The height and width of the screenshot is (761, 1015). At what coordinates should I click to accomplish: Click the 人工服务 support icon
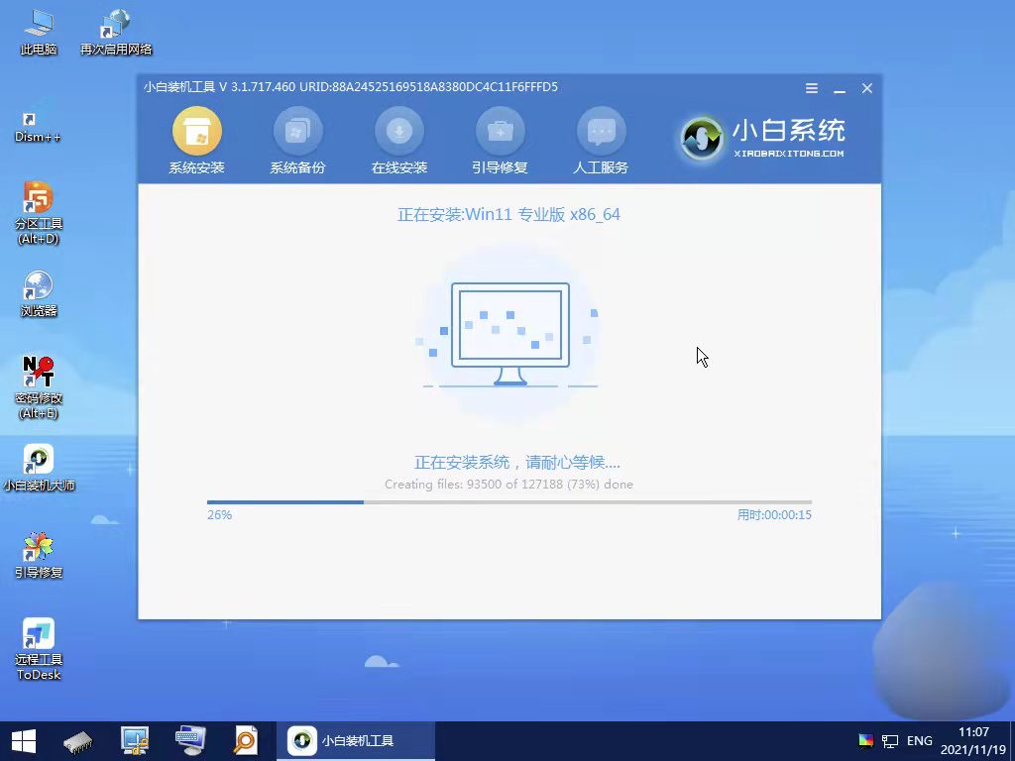point(601,132)
